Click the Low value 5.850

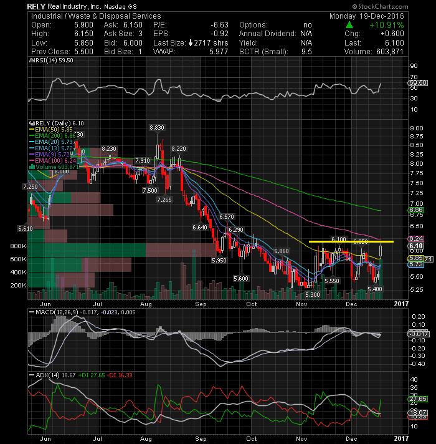point(83,43)
